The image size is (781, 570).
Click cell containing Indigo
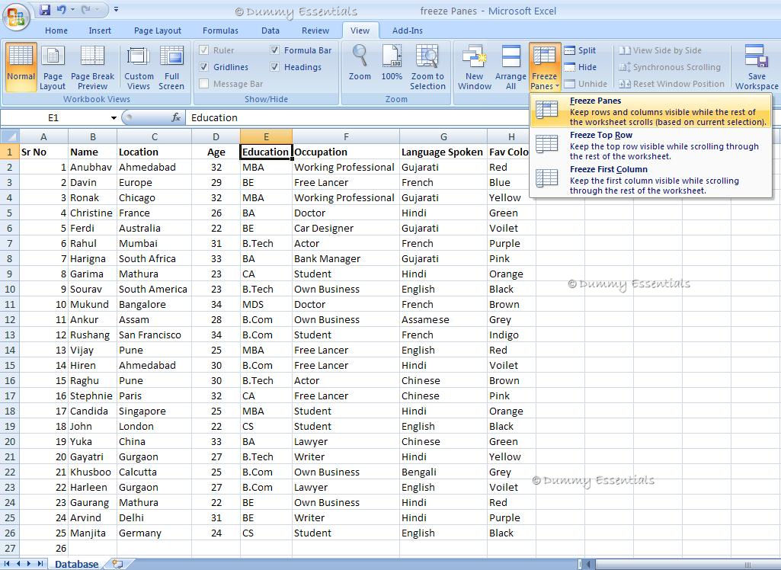[511, 335]
